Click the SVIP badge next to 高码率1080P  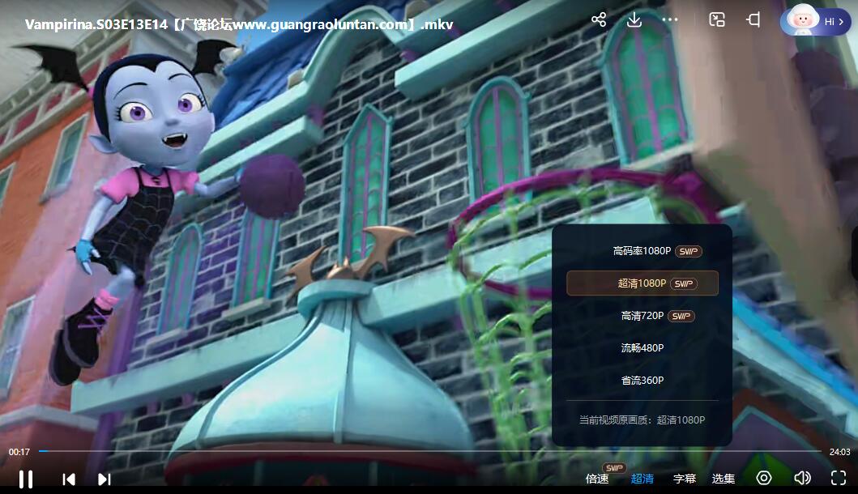click(689, 251)
